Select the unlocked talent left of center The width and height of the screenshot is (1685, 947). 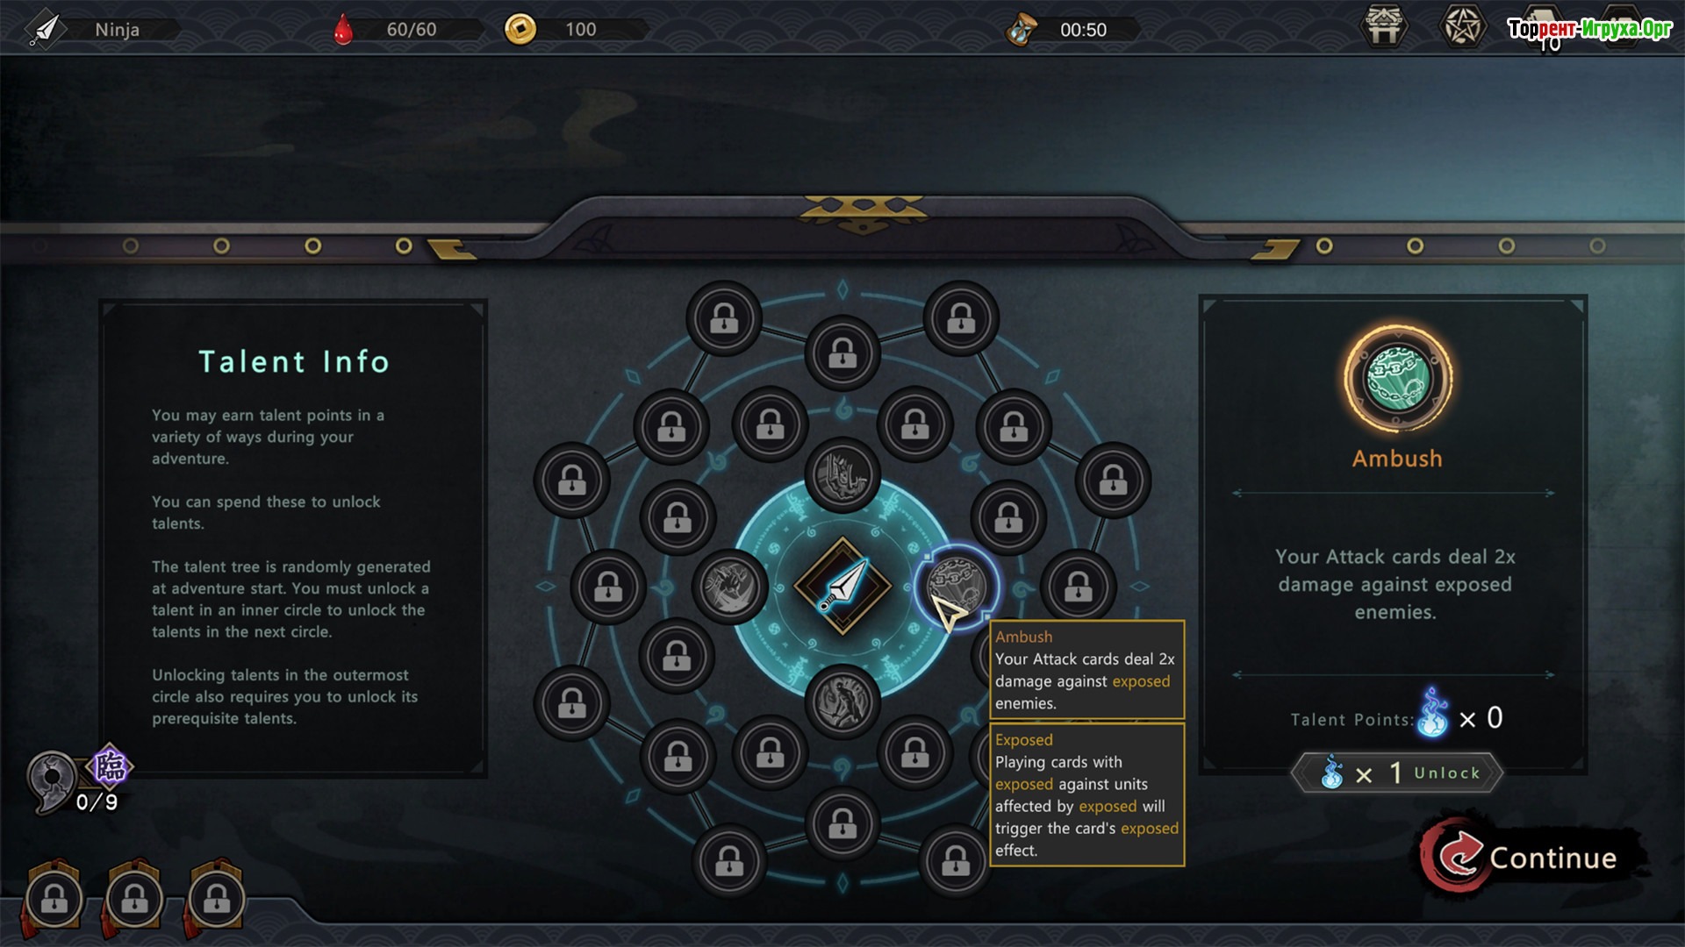coord(730,586)
